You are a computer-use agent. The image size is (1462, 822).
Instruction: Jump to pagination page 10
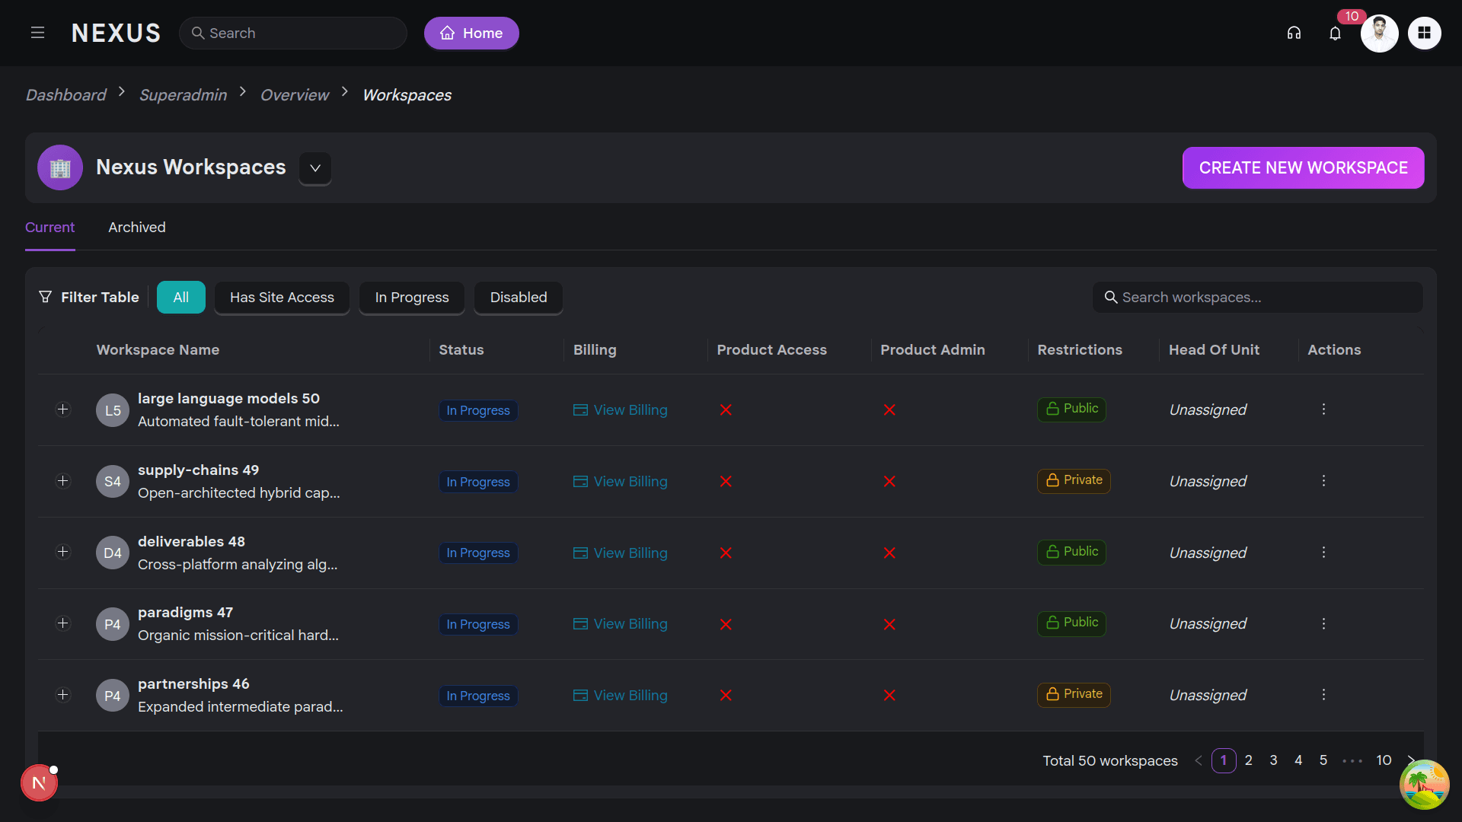[x=1384, y=760]
